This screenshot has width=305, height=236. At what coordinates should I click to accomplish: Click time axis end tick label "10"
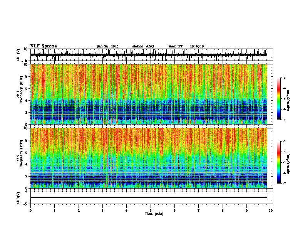pos(271,211)
